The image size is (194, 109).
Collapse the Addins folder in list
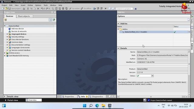pos(118,29)
